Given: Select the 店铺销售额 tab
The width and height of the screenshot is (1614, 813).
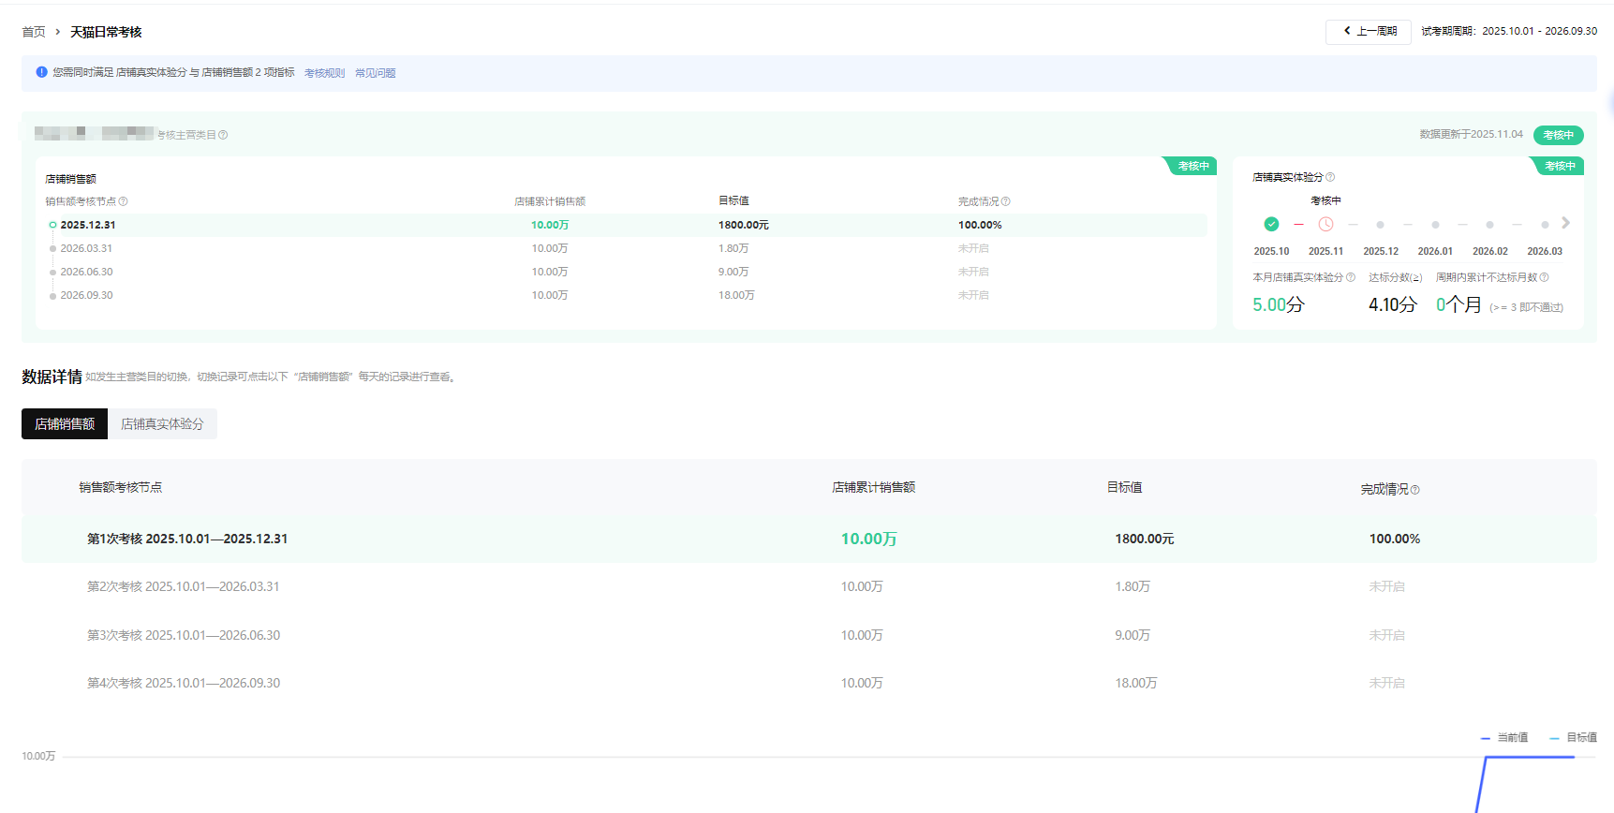Looking at the screenshot, I should (65, 423).
